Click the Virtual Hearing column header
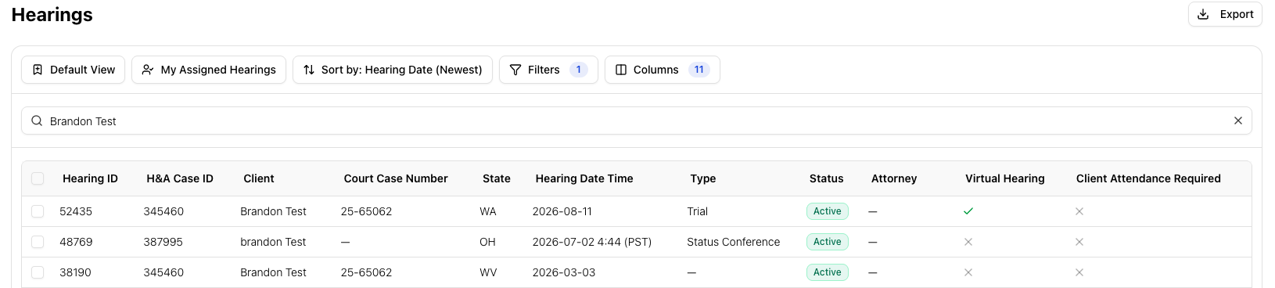Image resolution: width=1275 pixels, height=288 pixels. [x=1005, y=178]
